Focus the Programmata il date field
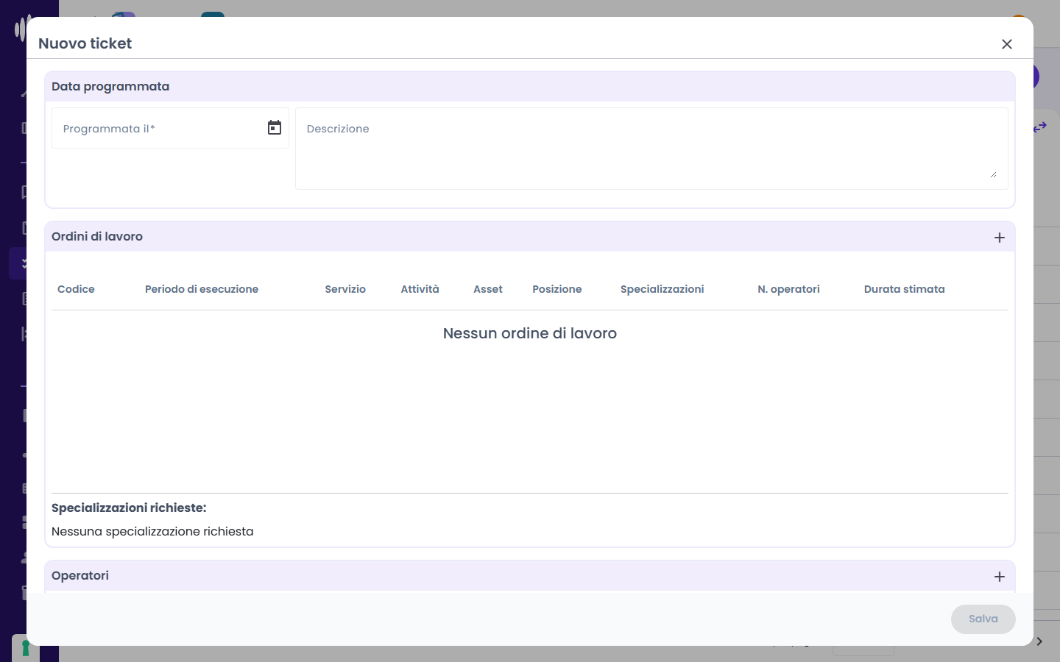 click(x=170, y=129)
